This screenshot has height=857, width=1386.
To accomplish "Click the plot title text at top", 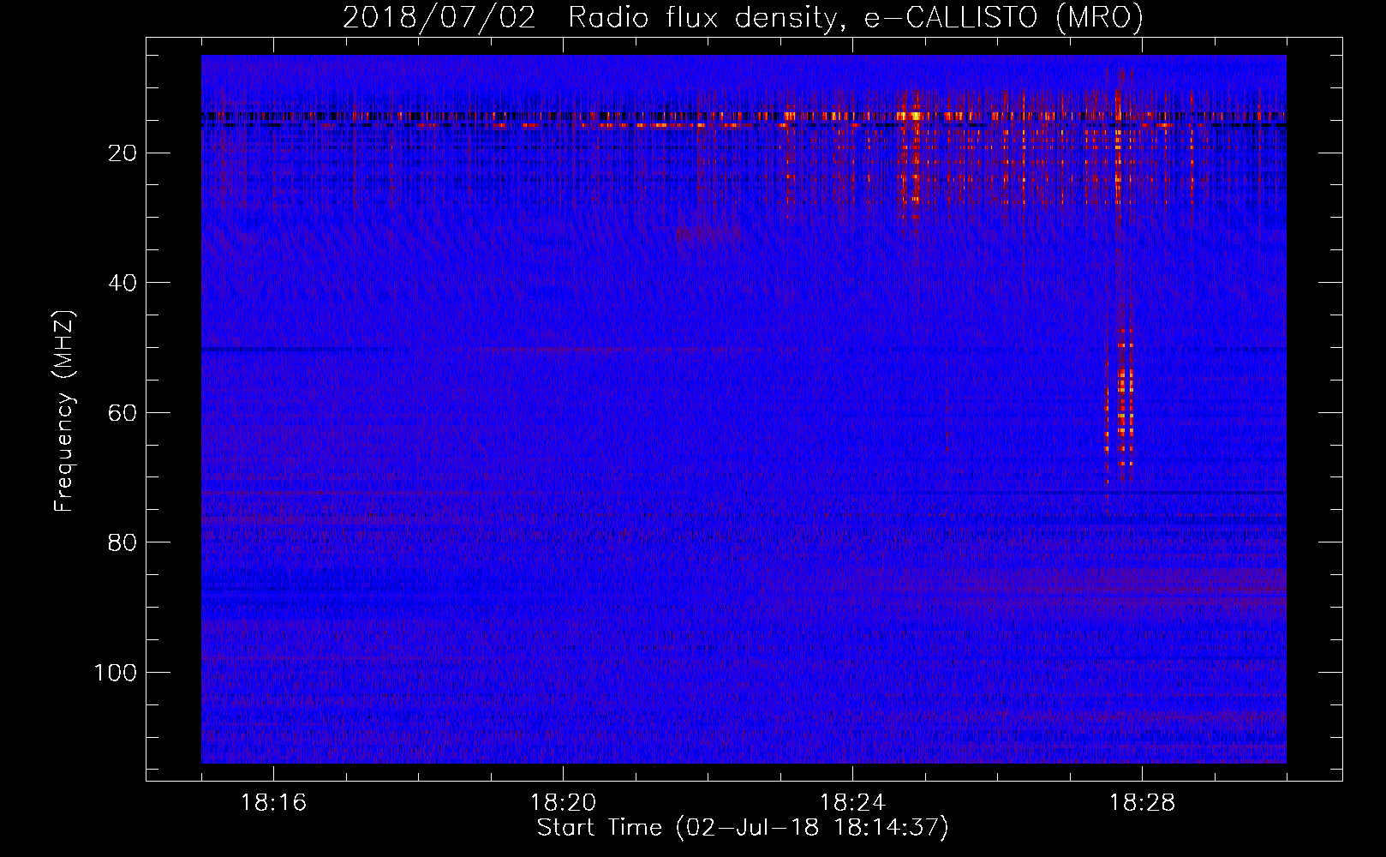I will (743, 18).
